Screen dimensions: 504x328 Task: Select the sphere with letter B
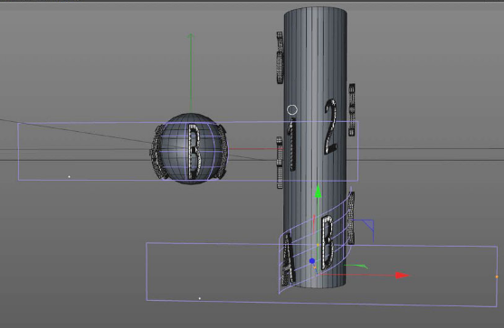click(x=190, y=149)
